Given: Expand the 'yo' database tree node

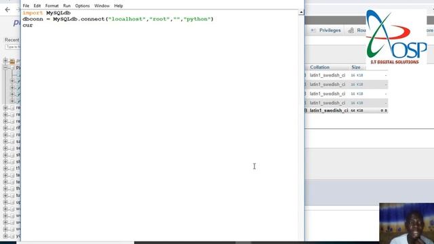Looking at the screenshot, I should pyautogui.click(x=5, y=236).
